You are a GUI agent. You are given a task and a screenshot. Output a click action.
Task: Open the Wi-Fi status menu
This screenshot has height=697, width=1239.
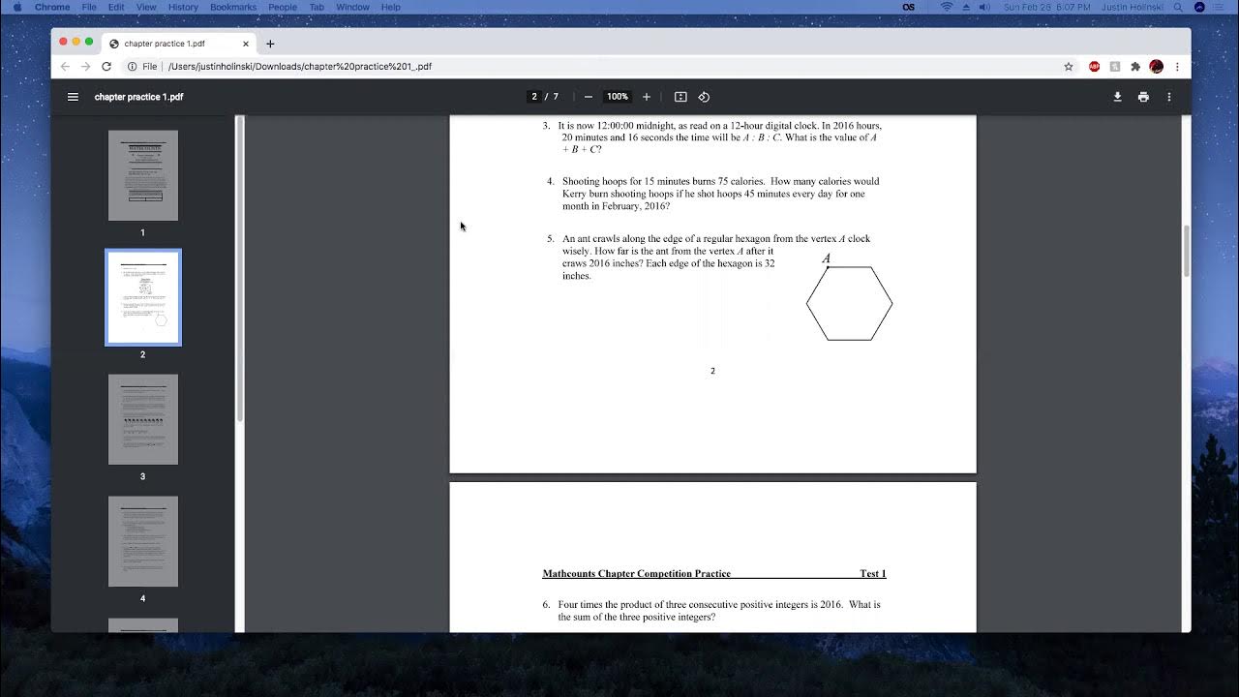click(947, 7)
